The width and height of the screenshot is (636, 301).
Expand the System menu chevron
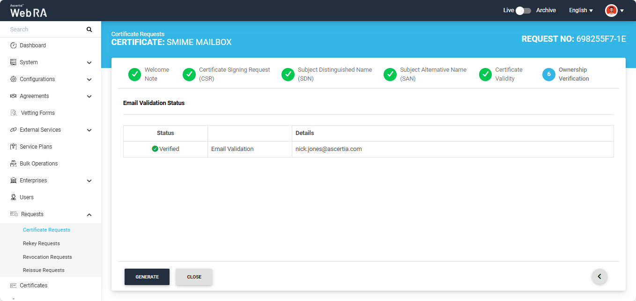89,62
